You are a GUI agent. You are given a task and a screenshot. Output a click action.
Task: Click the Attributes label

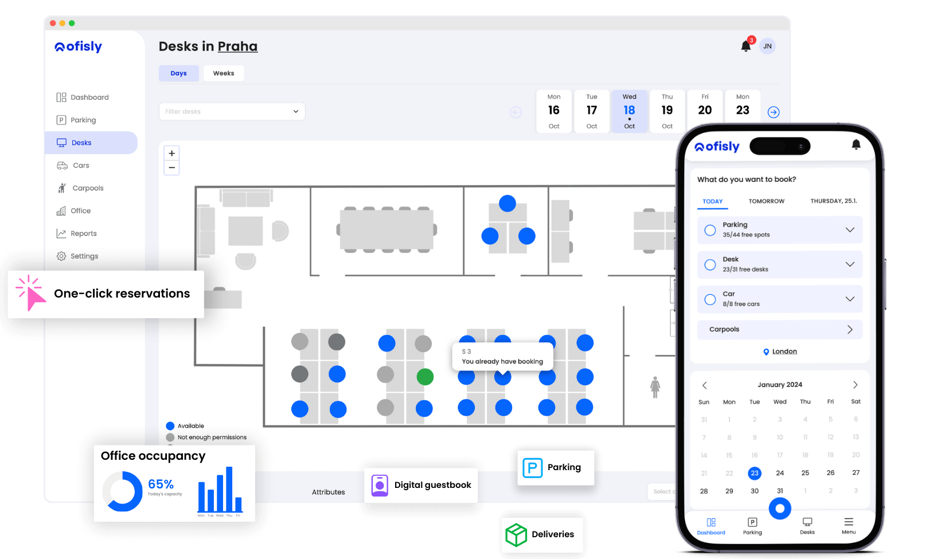[x=329, y=492]
